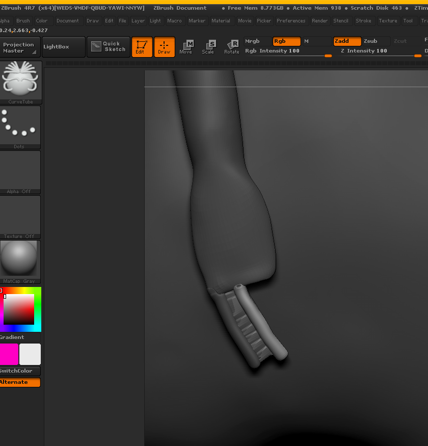This screenshot has width=428, height=446.
Task: Pick the Rotate tool
Action: pyautogui.click(x=232, y=47)
